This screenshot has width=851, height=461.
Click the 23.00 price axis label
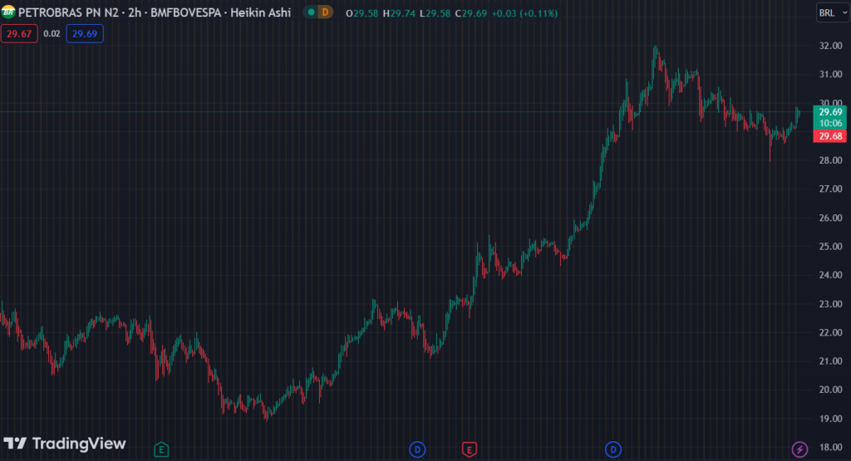coord(830,304)
